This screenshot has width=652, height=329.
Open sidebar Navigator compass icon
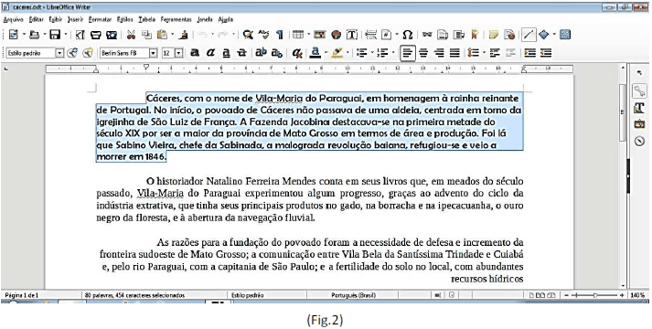coord(639,142)
